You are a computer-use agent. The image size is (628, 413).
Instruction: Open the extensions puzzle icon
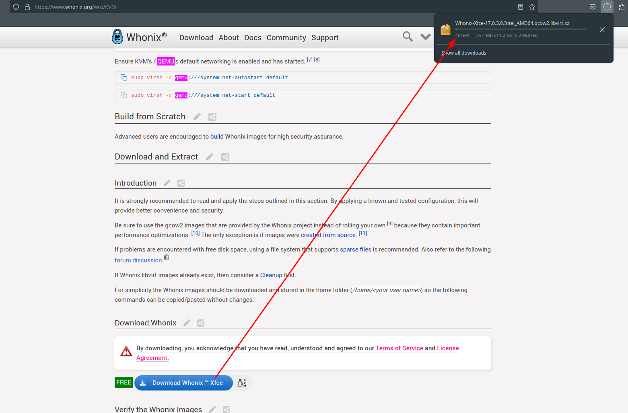pos(622,7)
